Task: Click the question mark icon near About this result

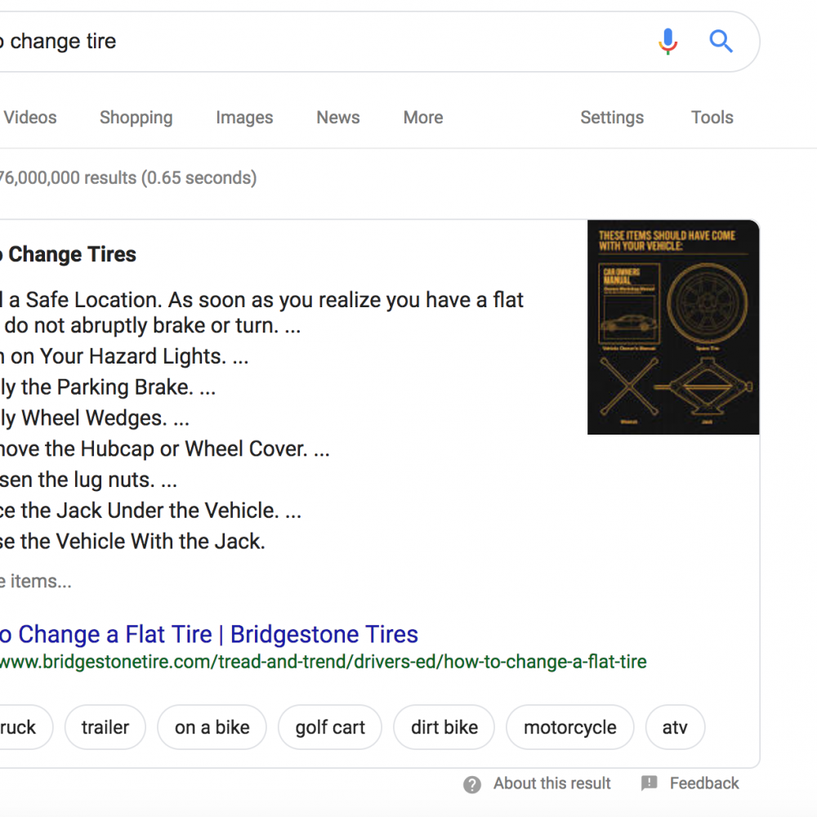Action: pyautogui.click(x=472, y=784)
